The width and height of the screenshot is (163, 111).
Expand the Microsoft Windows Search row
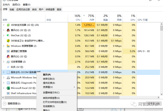coord(4,78)
